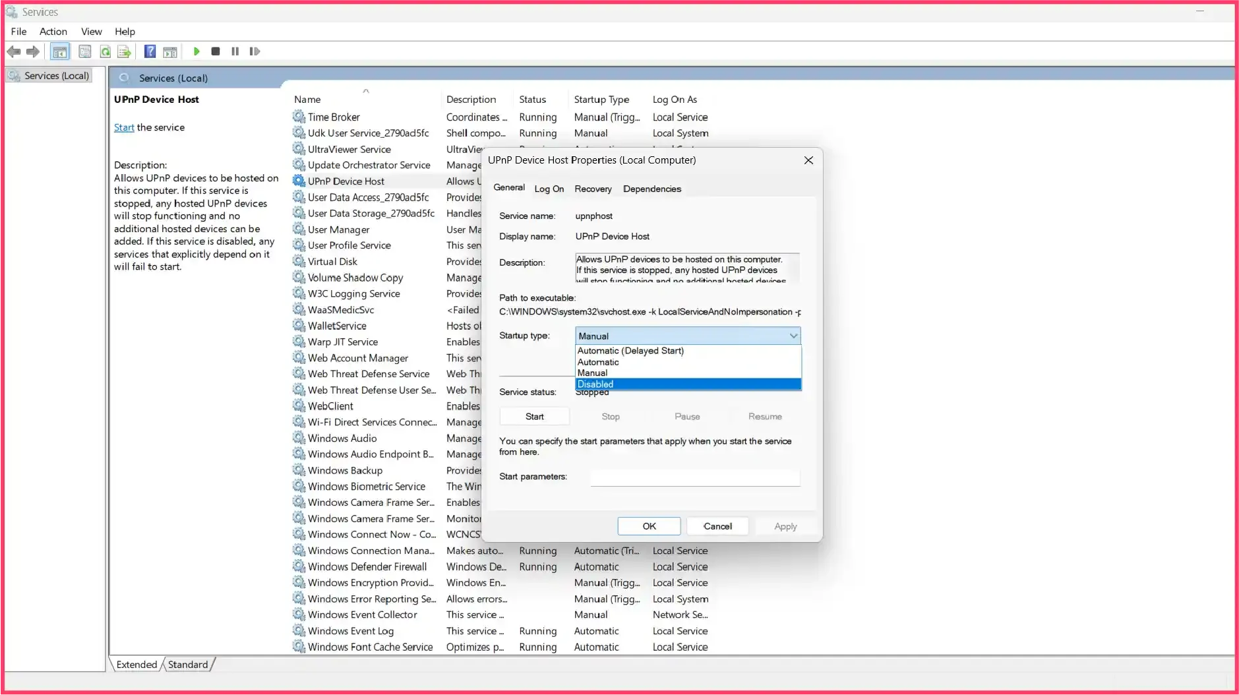1239x695 pixels.
Task: Click the Apply button
Action: pyautogui.click(x=785, y=526)
